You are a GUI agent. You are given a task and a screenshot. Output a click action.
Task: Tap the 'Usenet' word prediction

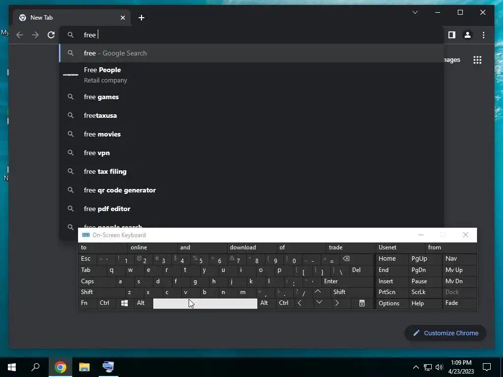pyautogui.click(x=401, y=247)
